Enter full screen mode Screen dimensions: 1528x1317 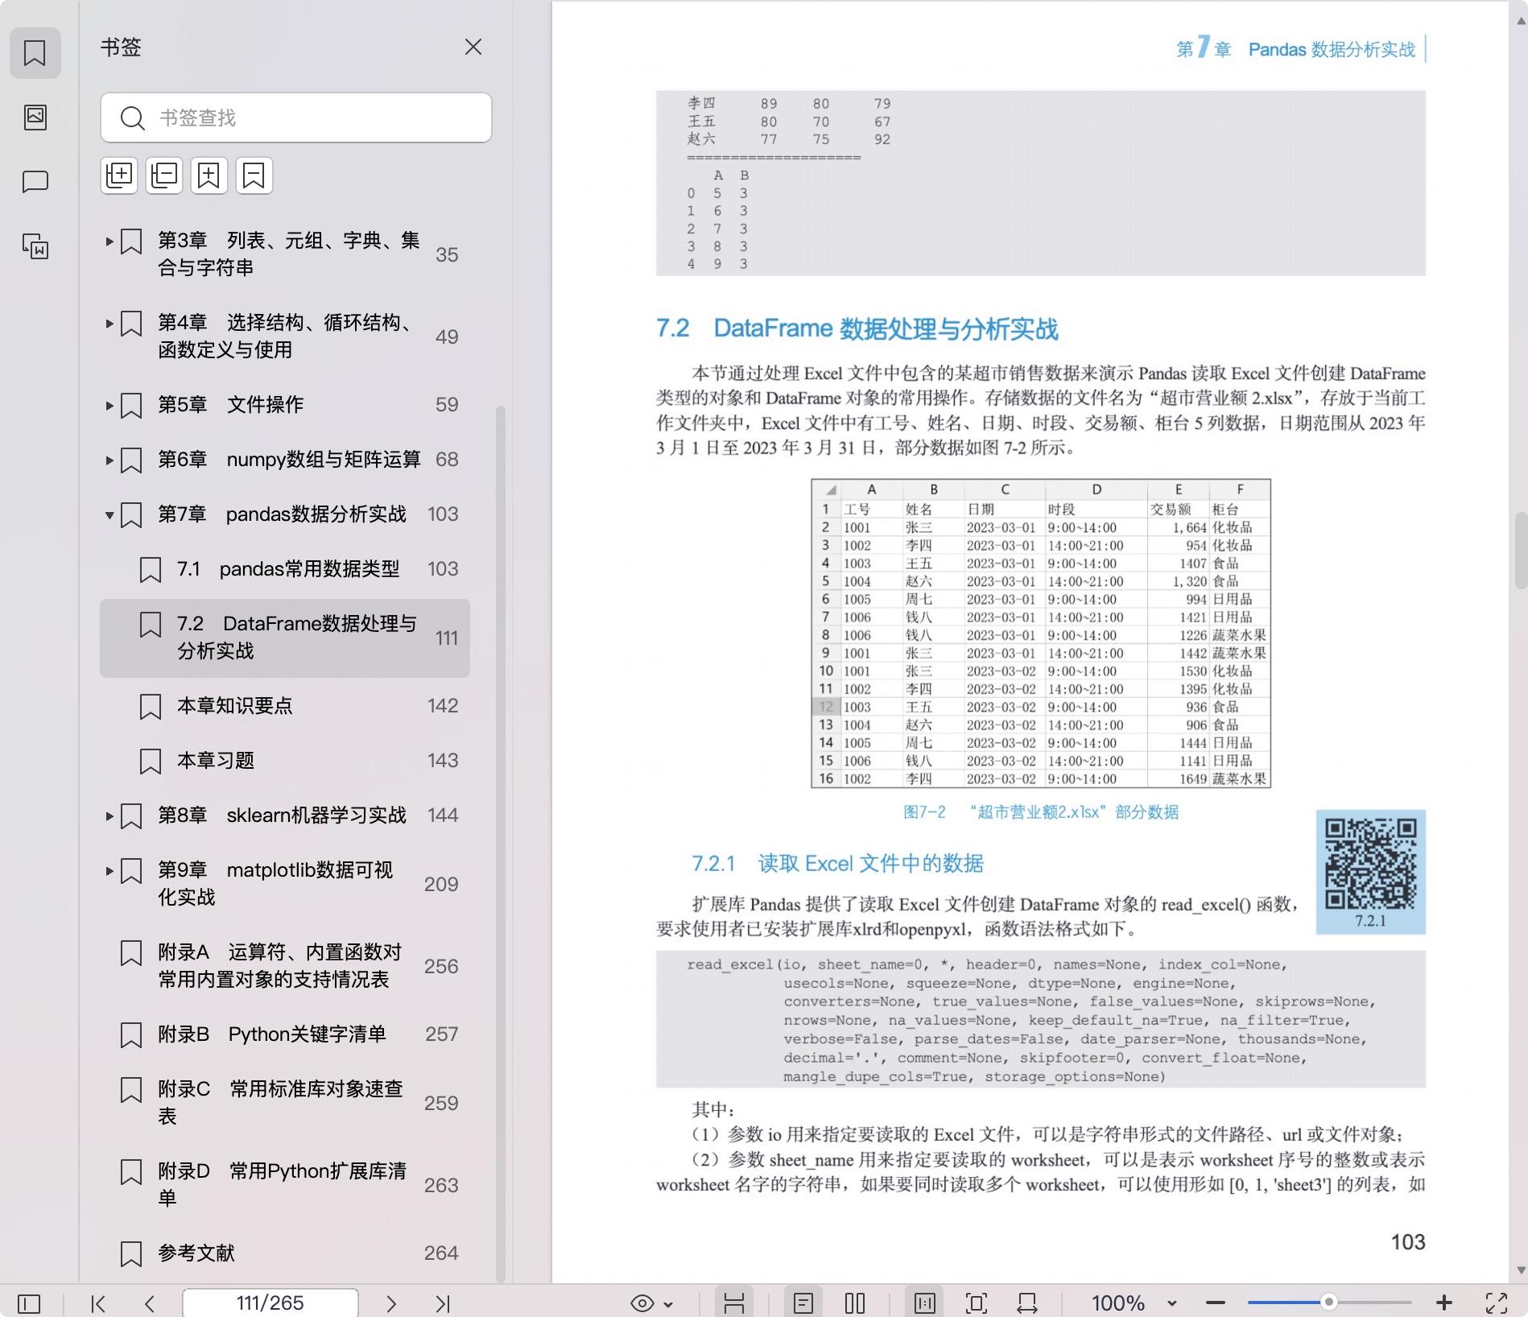(1497, 1303)
